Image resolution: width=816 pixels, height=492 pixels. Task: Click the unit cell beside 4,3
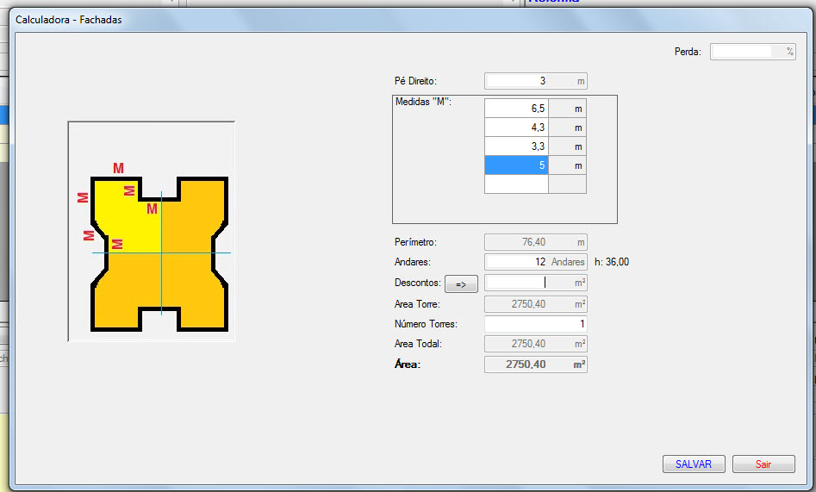[x=567, y=128]
